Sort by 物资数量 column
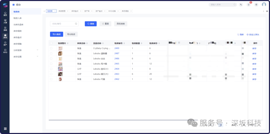270x134 pixels. click(x=141, y=43)
